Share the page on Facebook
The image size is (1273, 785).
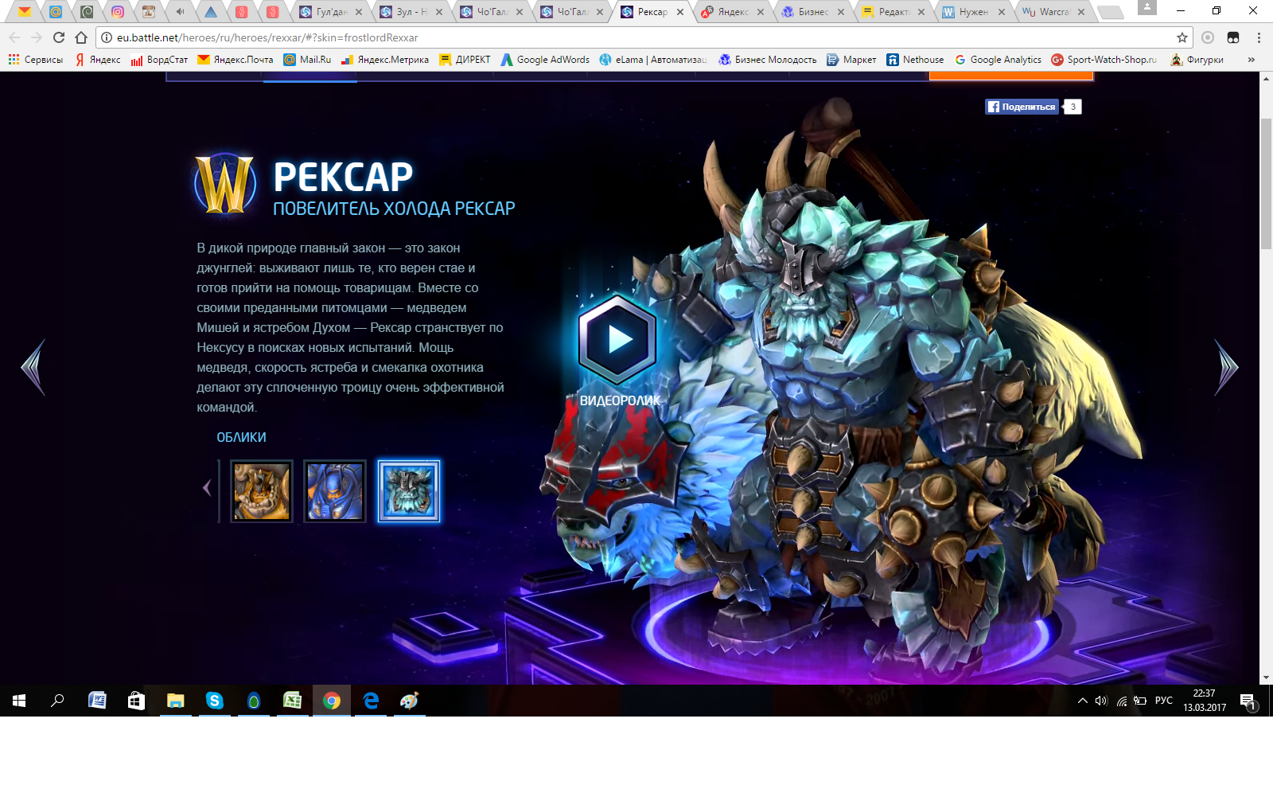point(1022,107)
